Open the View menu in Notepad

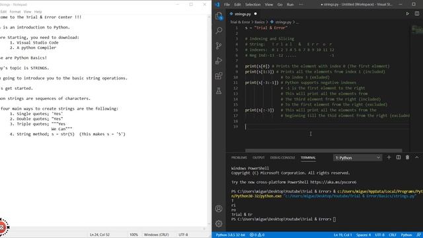point(28,12)
